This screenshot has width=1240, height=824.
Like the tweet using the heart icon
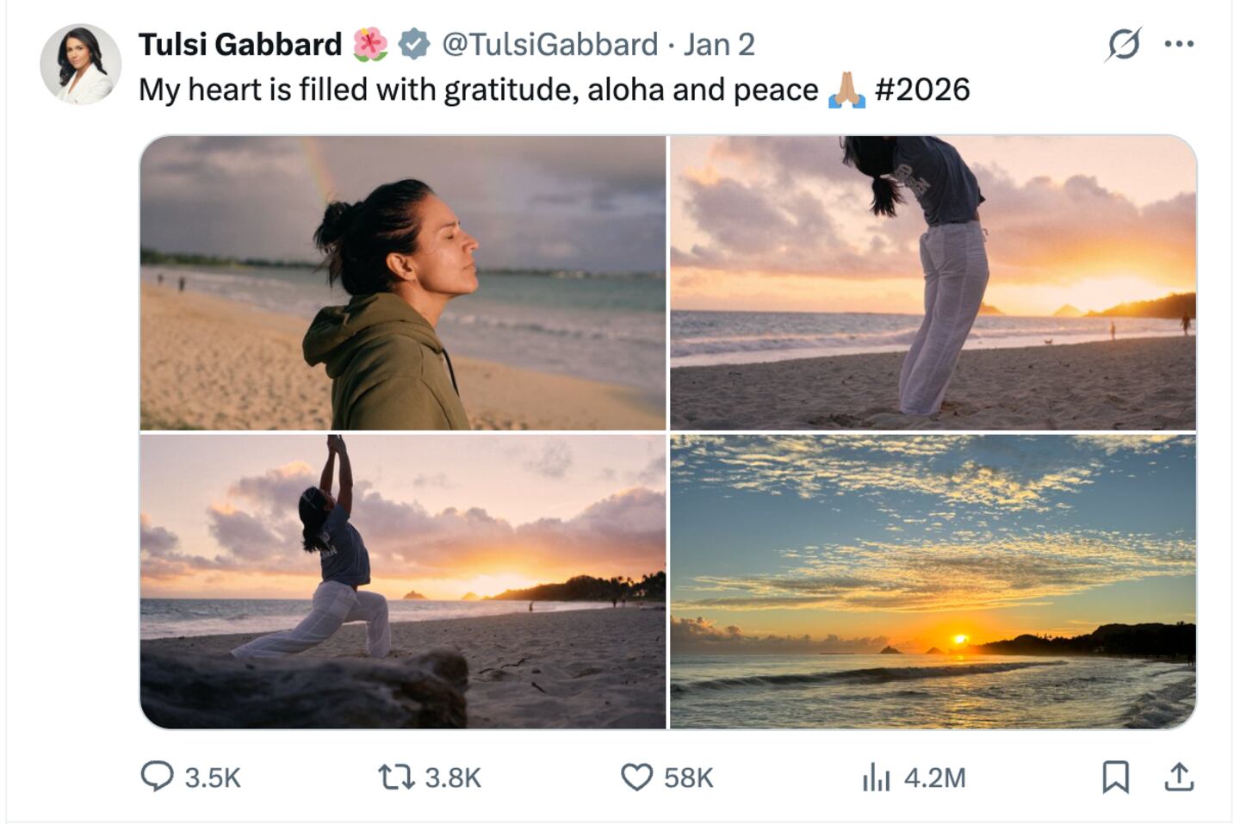[639, 778]
